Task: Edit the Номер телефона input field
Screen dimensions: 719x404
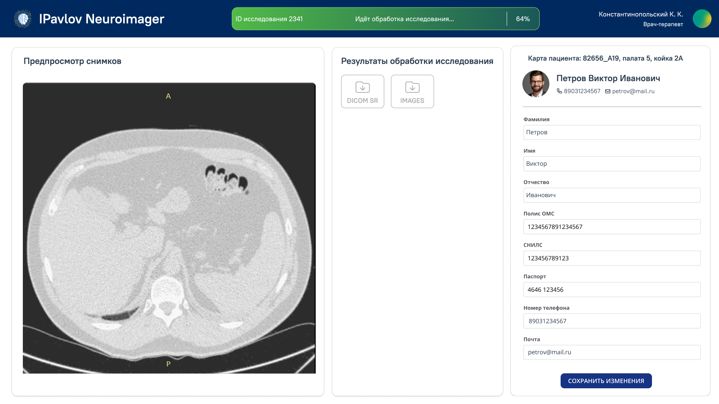Action: (612, 321)
